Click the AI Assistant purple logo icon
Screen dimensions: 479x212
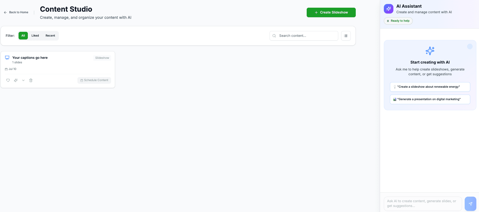(x=389, y=9)
